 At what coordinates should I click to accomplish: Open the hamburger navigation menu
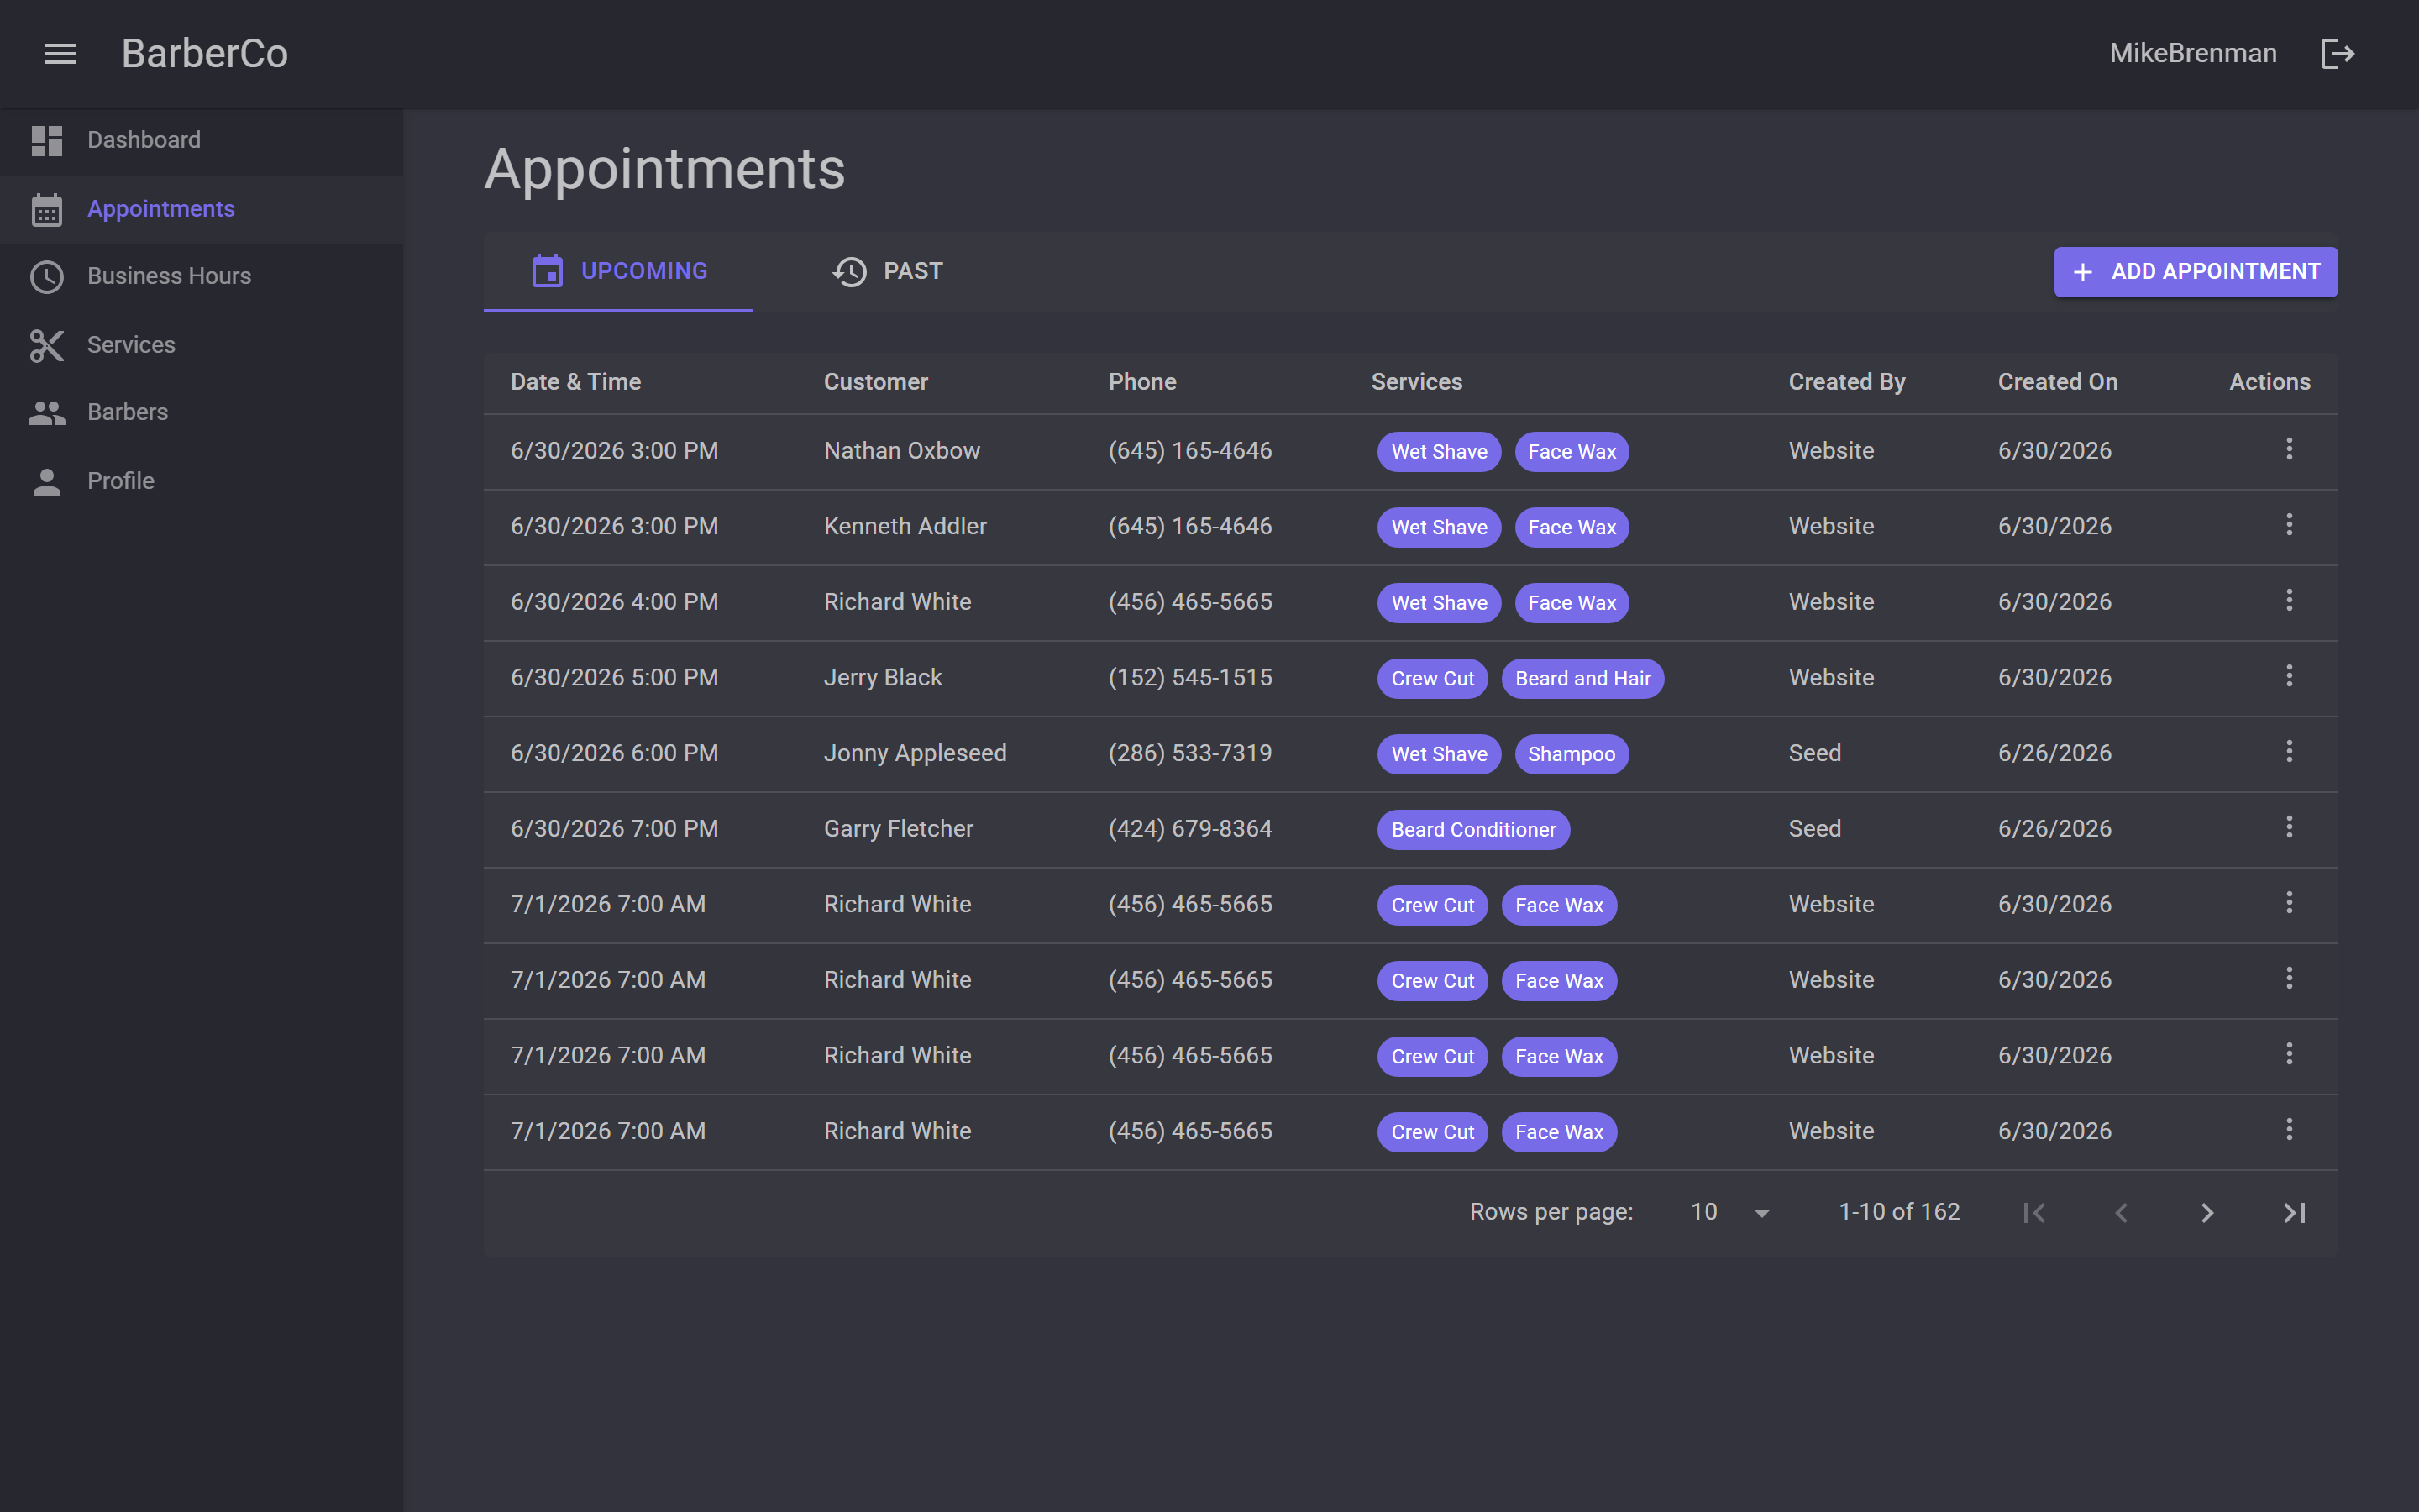click(x=60, y=54)
